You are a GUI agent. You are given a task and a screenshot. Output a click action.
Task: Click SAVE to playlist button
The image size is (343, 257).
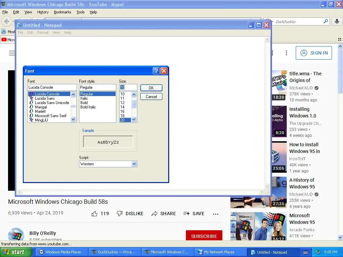click(194, 213)
